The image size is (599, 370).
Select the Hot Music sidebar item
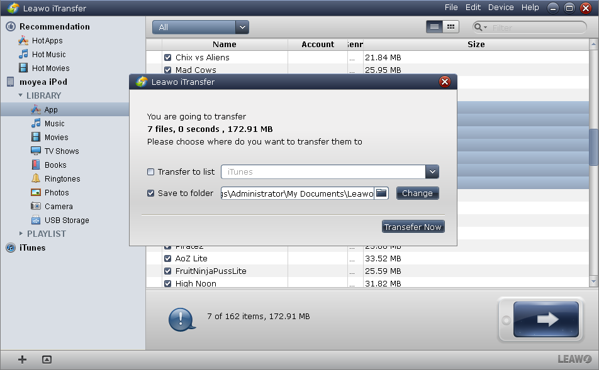[x=49, y=55]
